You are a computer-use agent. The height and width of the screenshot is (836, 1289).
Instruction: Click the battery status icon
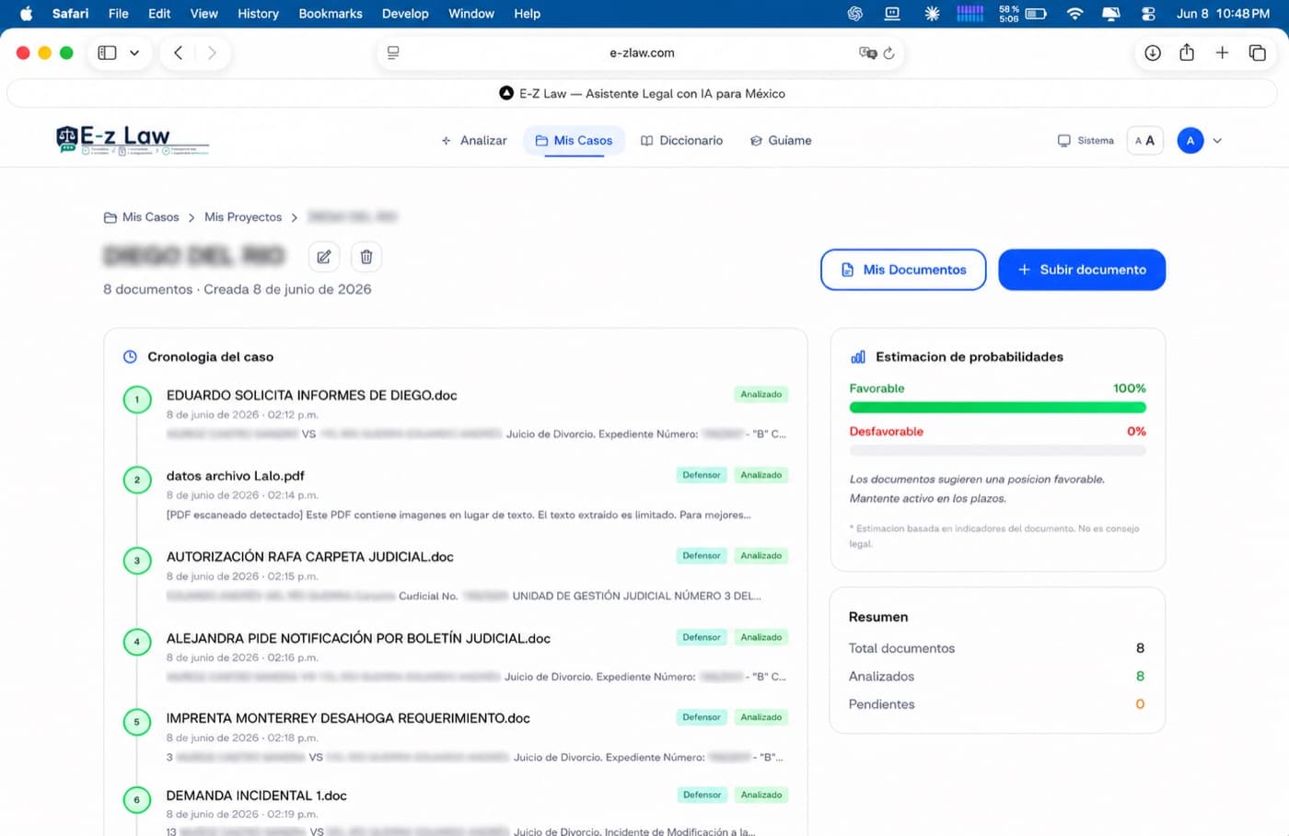(1036, 14)
